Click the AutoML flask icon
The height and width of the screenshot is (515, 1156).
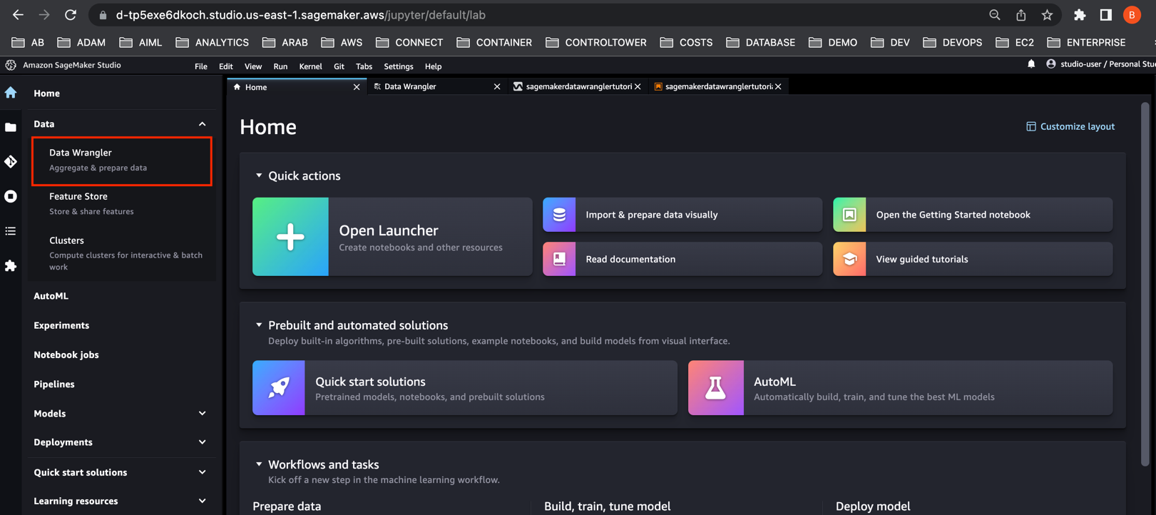(x=715, y=387)
